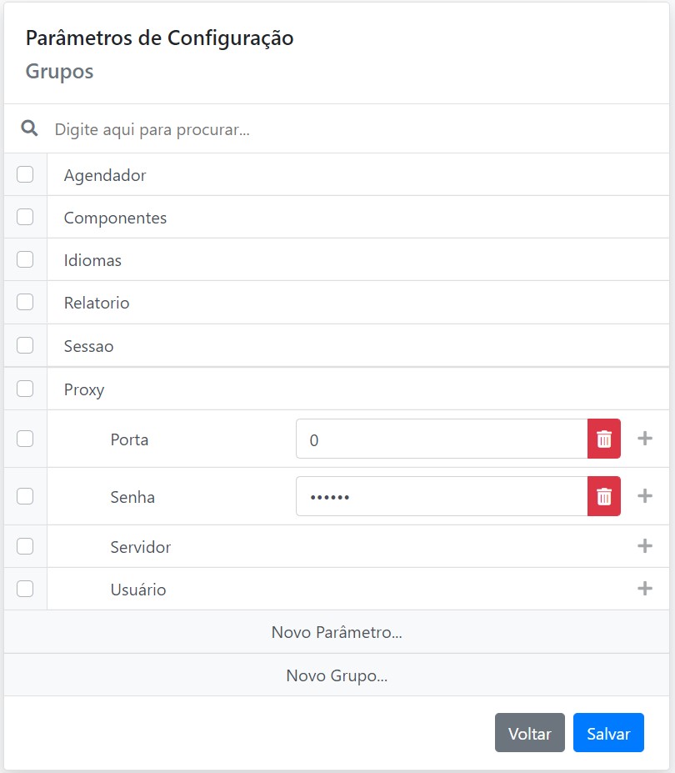675x773 pixels.
Task: Delete the Porta parameter value
Action: click(604, 439)
